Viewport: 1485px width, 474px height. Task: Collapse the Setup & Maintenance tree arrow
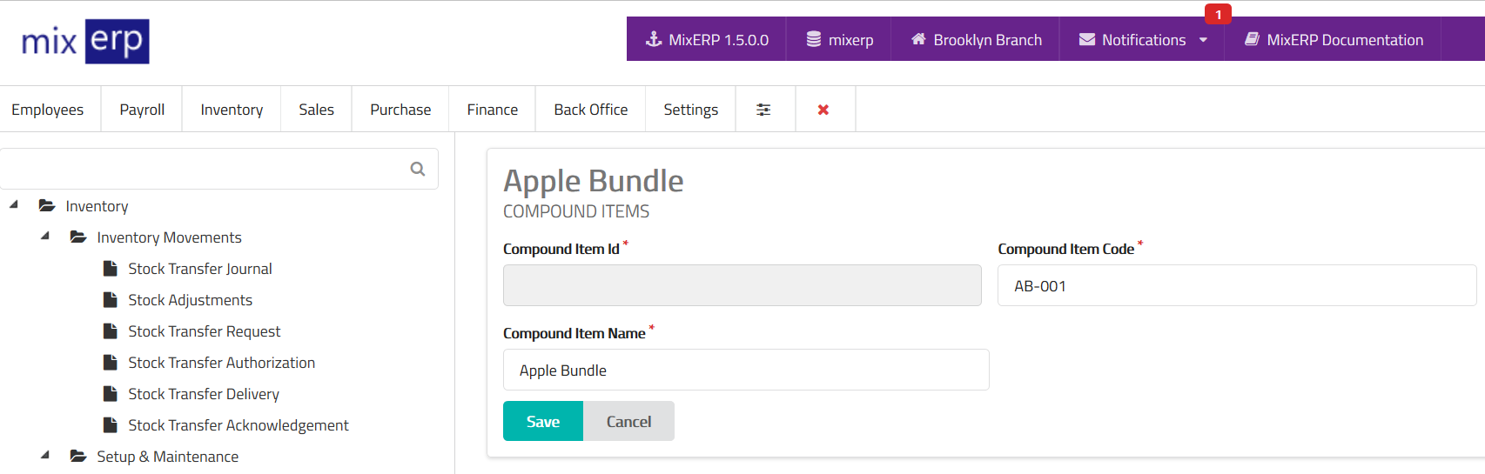(45, 456)
